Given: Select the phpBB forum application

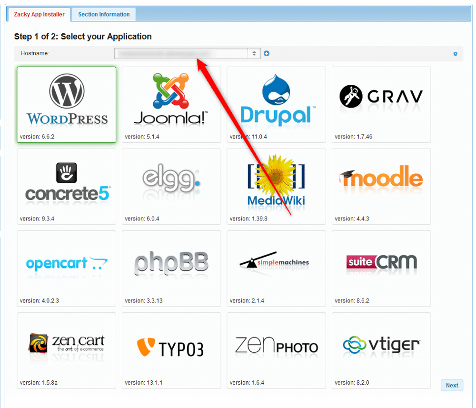Looking at the screenshot, I should point(171,269).
